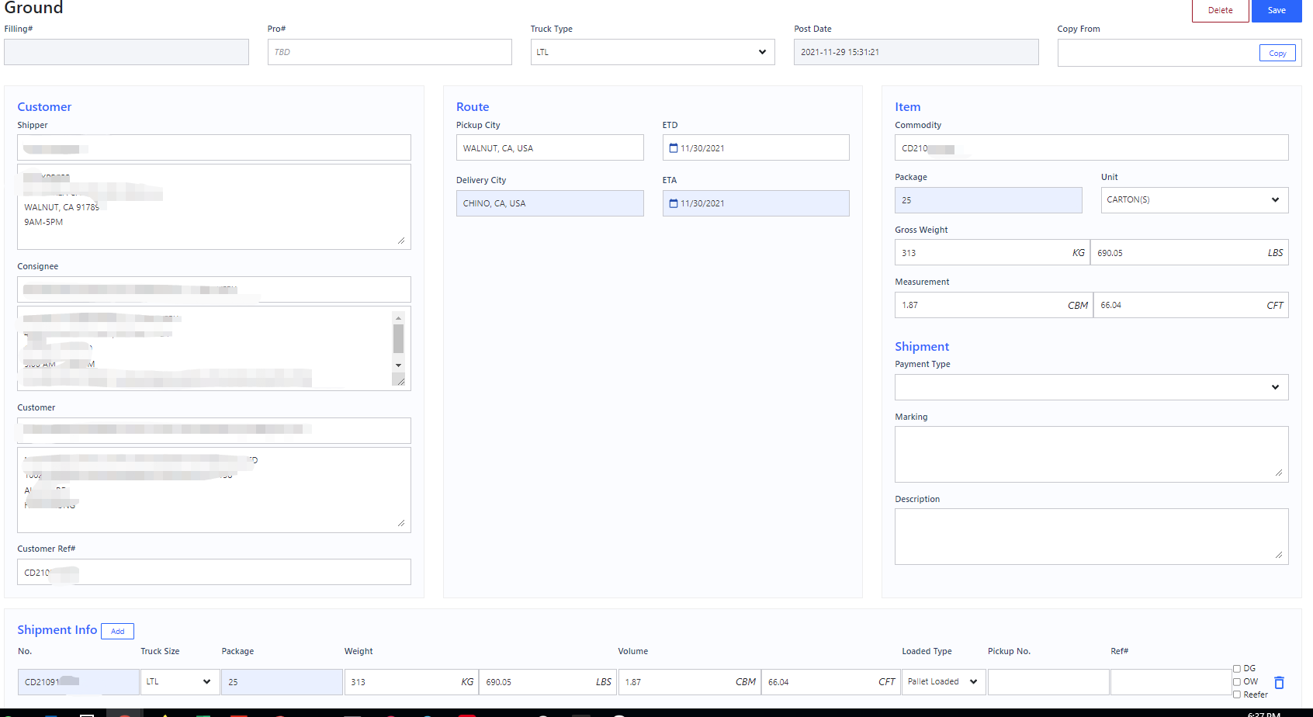Check the OW checkbox

[1237, 682]
